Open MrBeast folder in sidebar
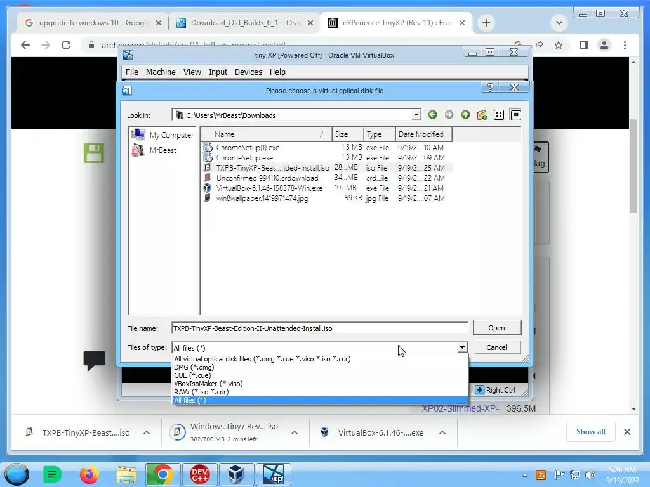The image size is (650, 487). click(154, 150)
